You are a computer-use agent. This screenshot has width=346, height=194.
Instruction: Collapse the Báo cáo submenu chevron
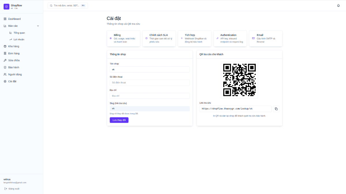(38, 26)
